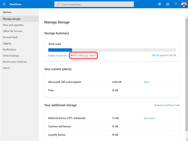
Task: Select Manage storage in sidebar
Action: (19, 19)
